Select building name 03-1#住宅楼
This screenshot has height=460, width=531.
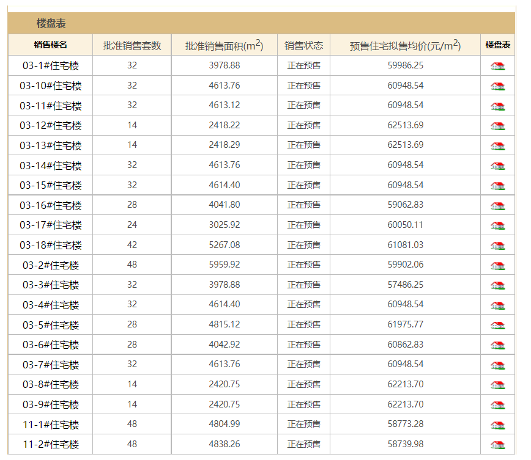coord(51,65)
